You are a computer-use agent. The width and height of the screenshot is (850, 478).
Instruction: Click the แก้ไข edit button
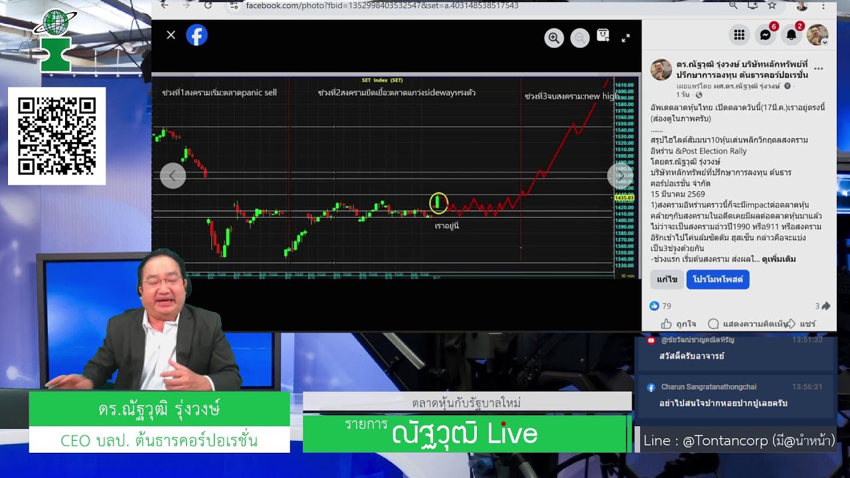667,279
